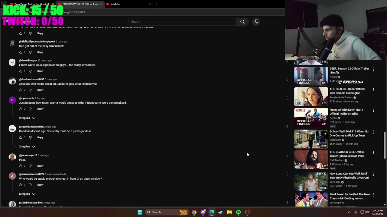The width and height of the screenshot is (387, 217).
Task: Click inside the YouTube Search field
Action: click(x=182, y=22)
